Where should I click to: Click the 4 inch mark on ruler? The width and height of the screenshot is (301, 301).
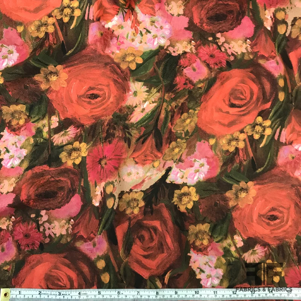tap(79, 293)
